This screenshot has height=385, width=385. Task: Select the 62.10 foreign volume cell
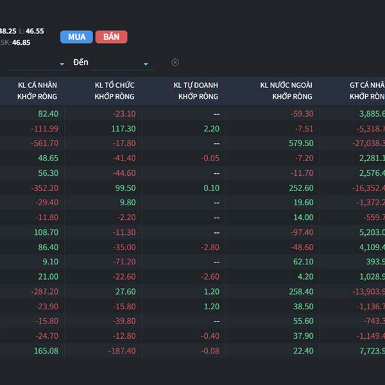(304, 262)
